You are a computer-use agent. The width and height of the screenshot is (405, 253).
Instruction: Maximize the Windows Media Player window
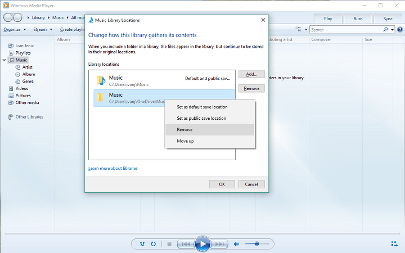coord(380,6)
